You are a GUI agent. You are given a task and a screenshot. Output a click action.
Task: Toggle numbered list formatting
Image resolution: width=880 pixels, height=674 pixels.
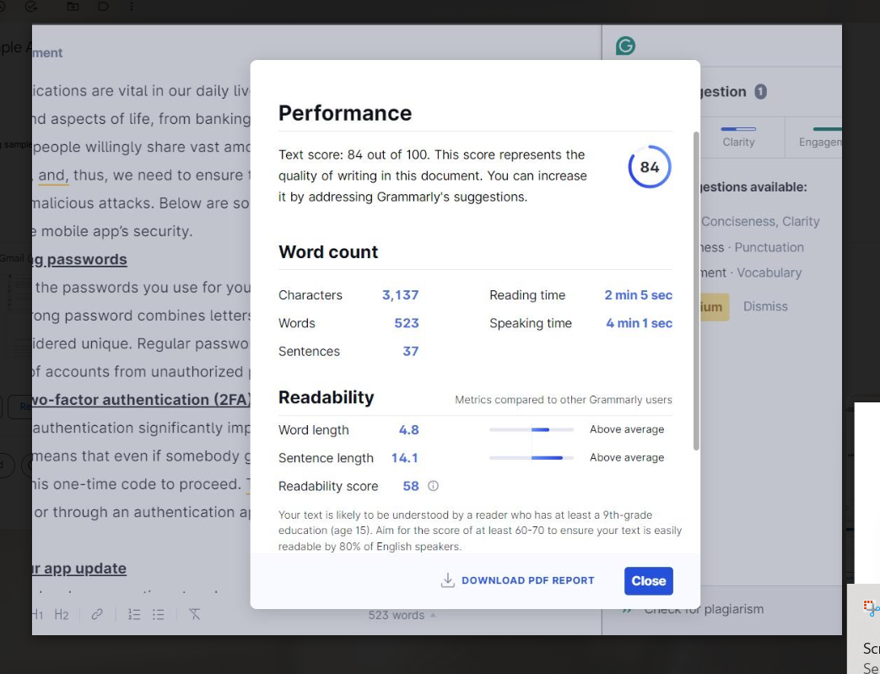134,614
